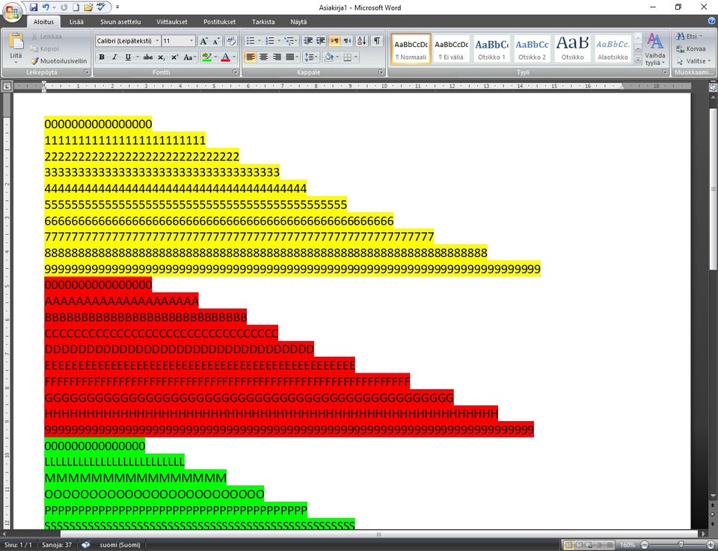Click the suomi (Suomi) language indicator
The image size is (718, 551).
(120, 544)
